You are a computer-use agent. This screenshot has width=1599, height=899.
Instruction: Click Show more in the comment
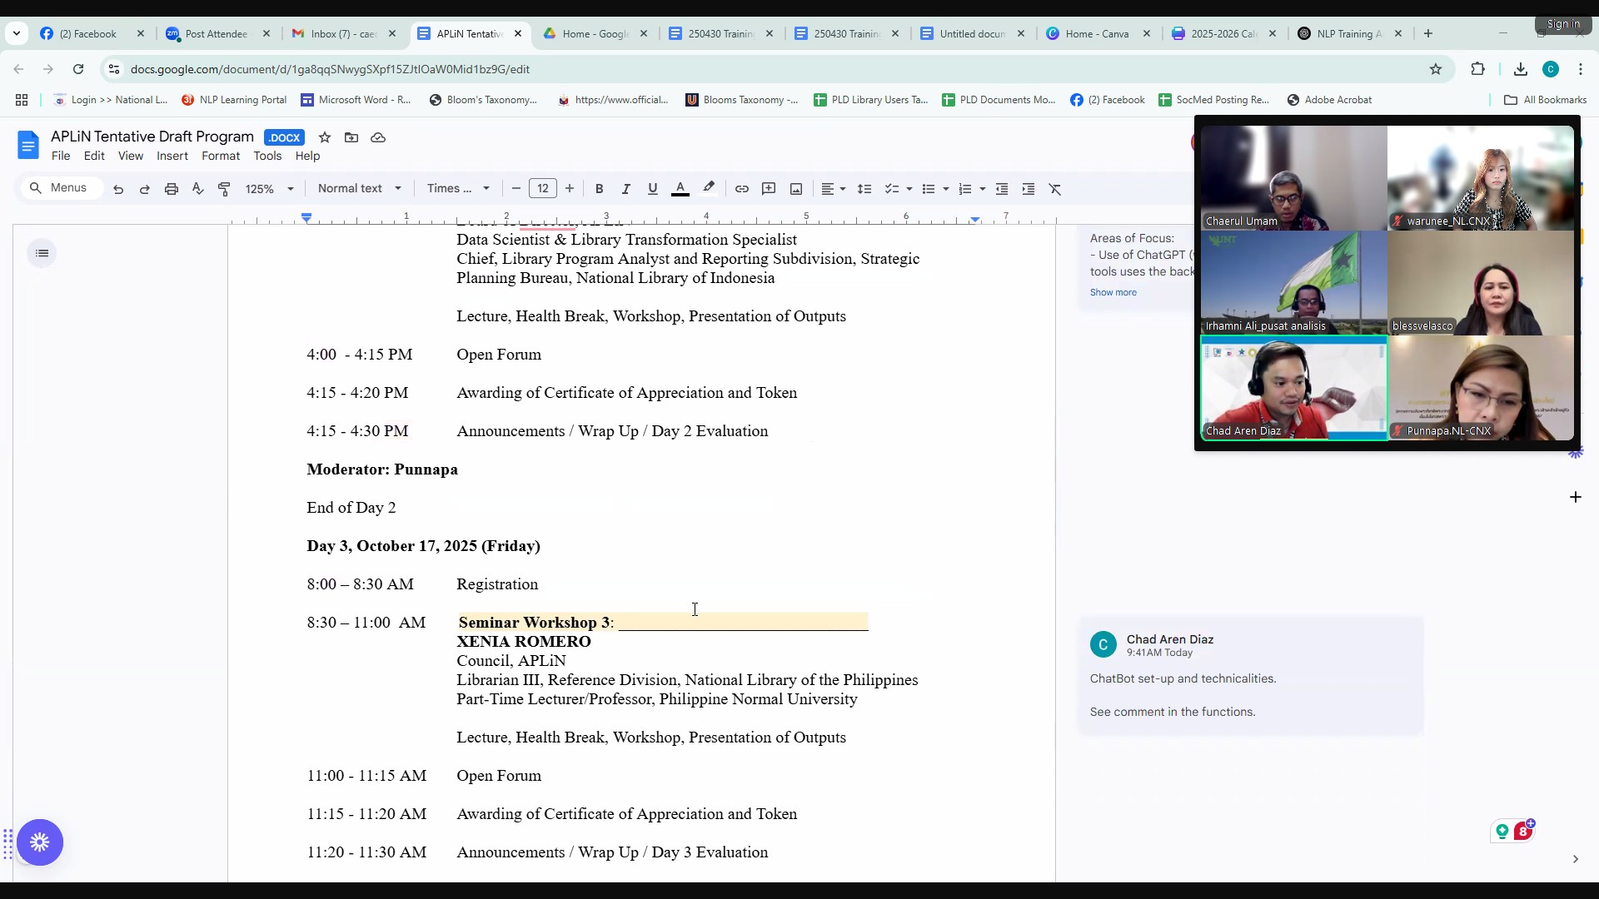click(x=1113, y=292)
